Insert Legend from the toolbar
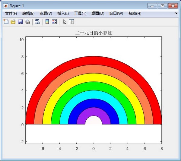181x161 pixels. tap(54, 22)
